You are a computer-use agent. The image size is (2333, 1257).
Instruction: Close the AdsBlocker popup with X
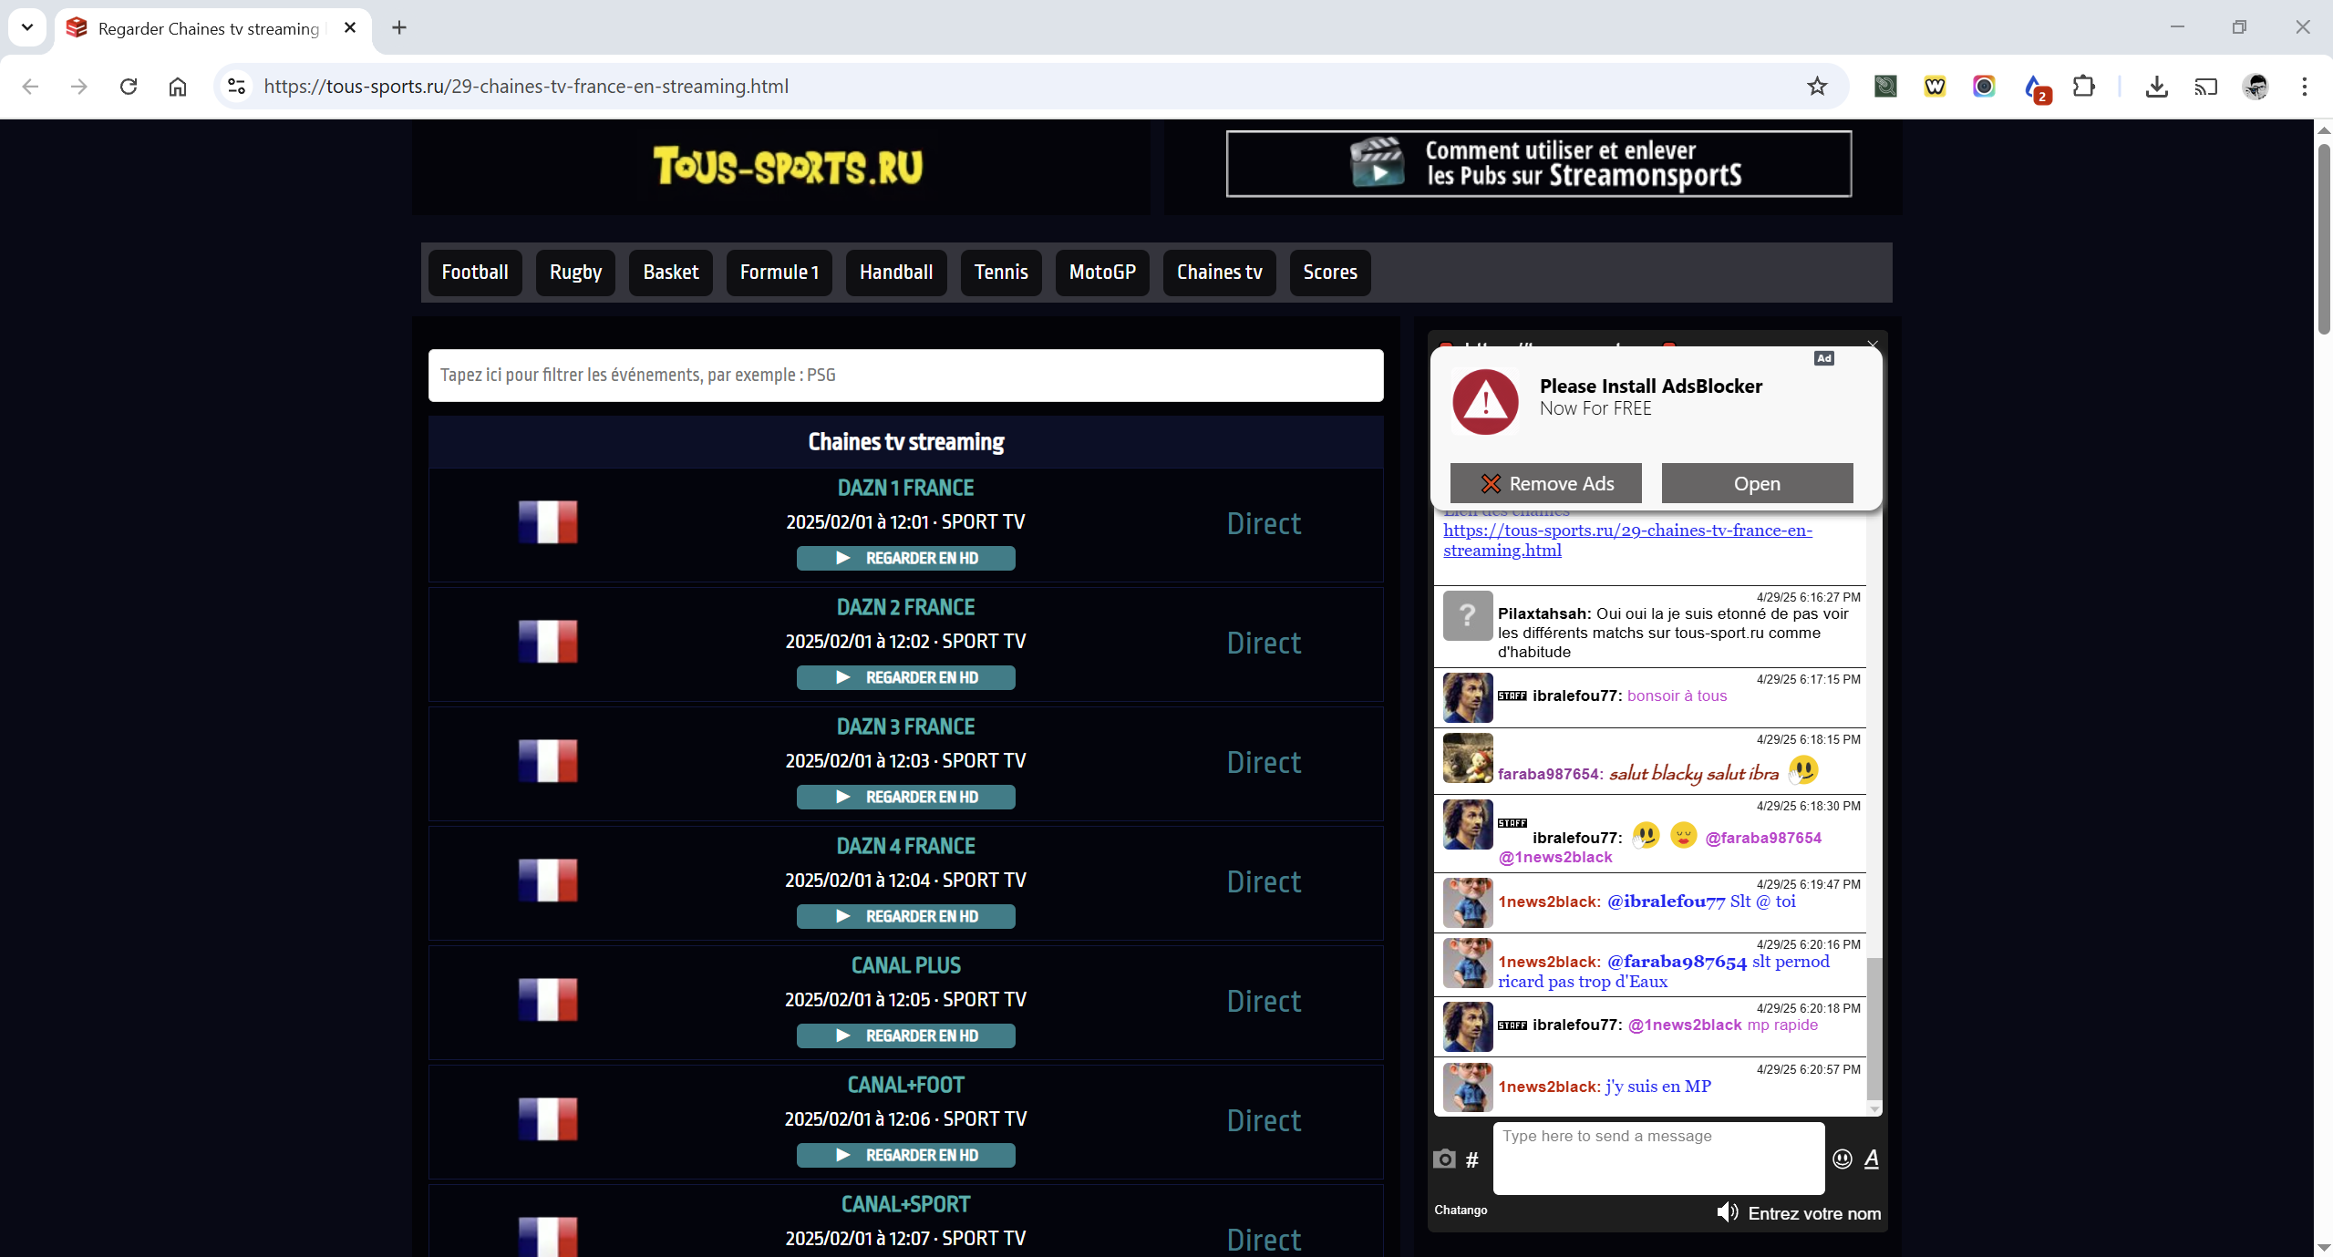1873,345
